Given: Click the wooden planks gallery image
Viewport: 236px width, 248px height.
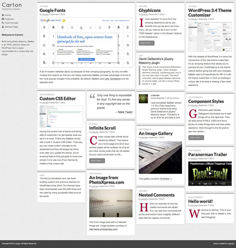Looking at the screenshot, I should coord(160,158).
